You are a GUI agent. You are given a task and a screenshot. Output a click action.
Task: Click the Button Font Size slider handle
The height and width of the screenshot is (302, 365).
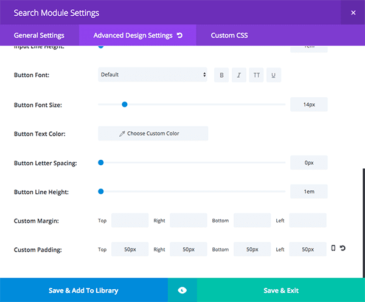coord(125,105)
